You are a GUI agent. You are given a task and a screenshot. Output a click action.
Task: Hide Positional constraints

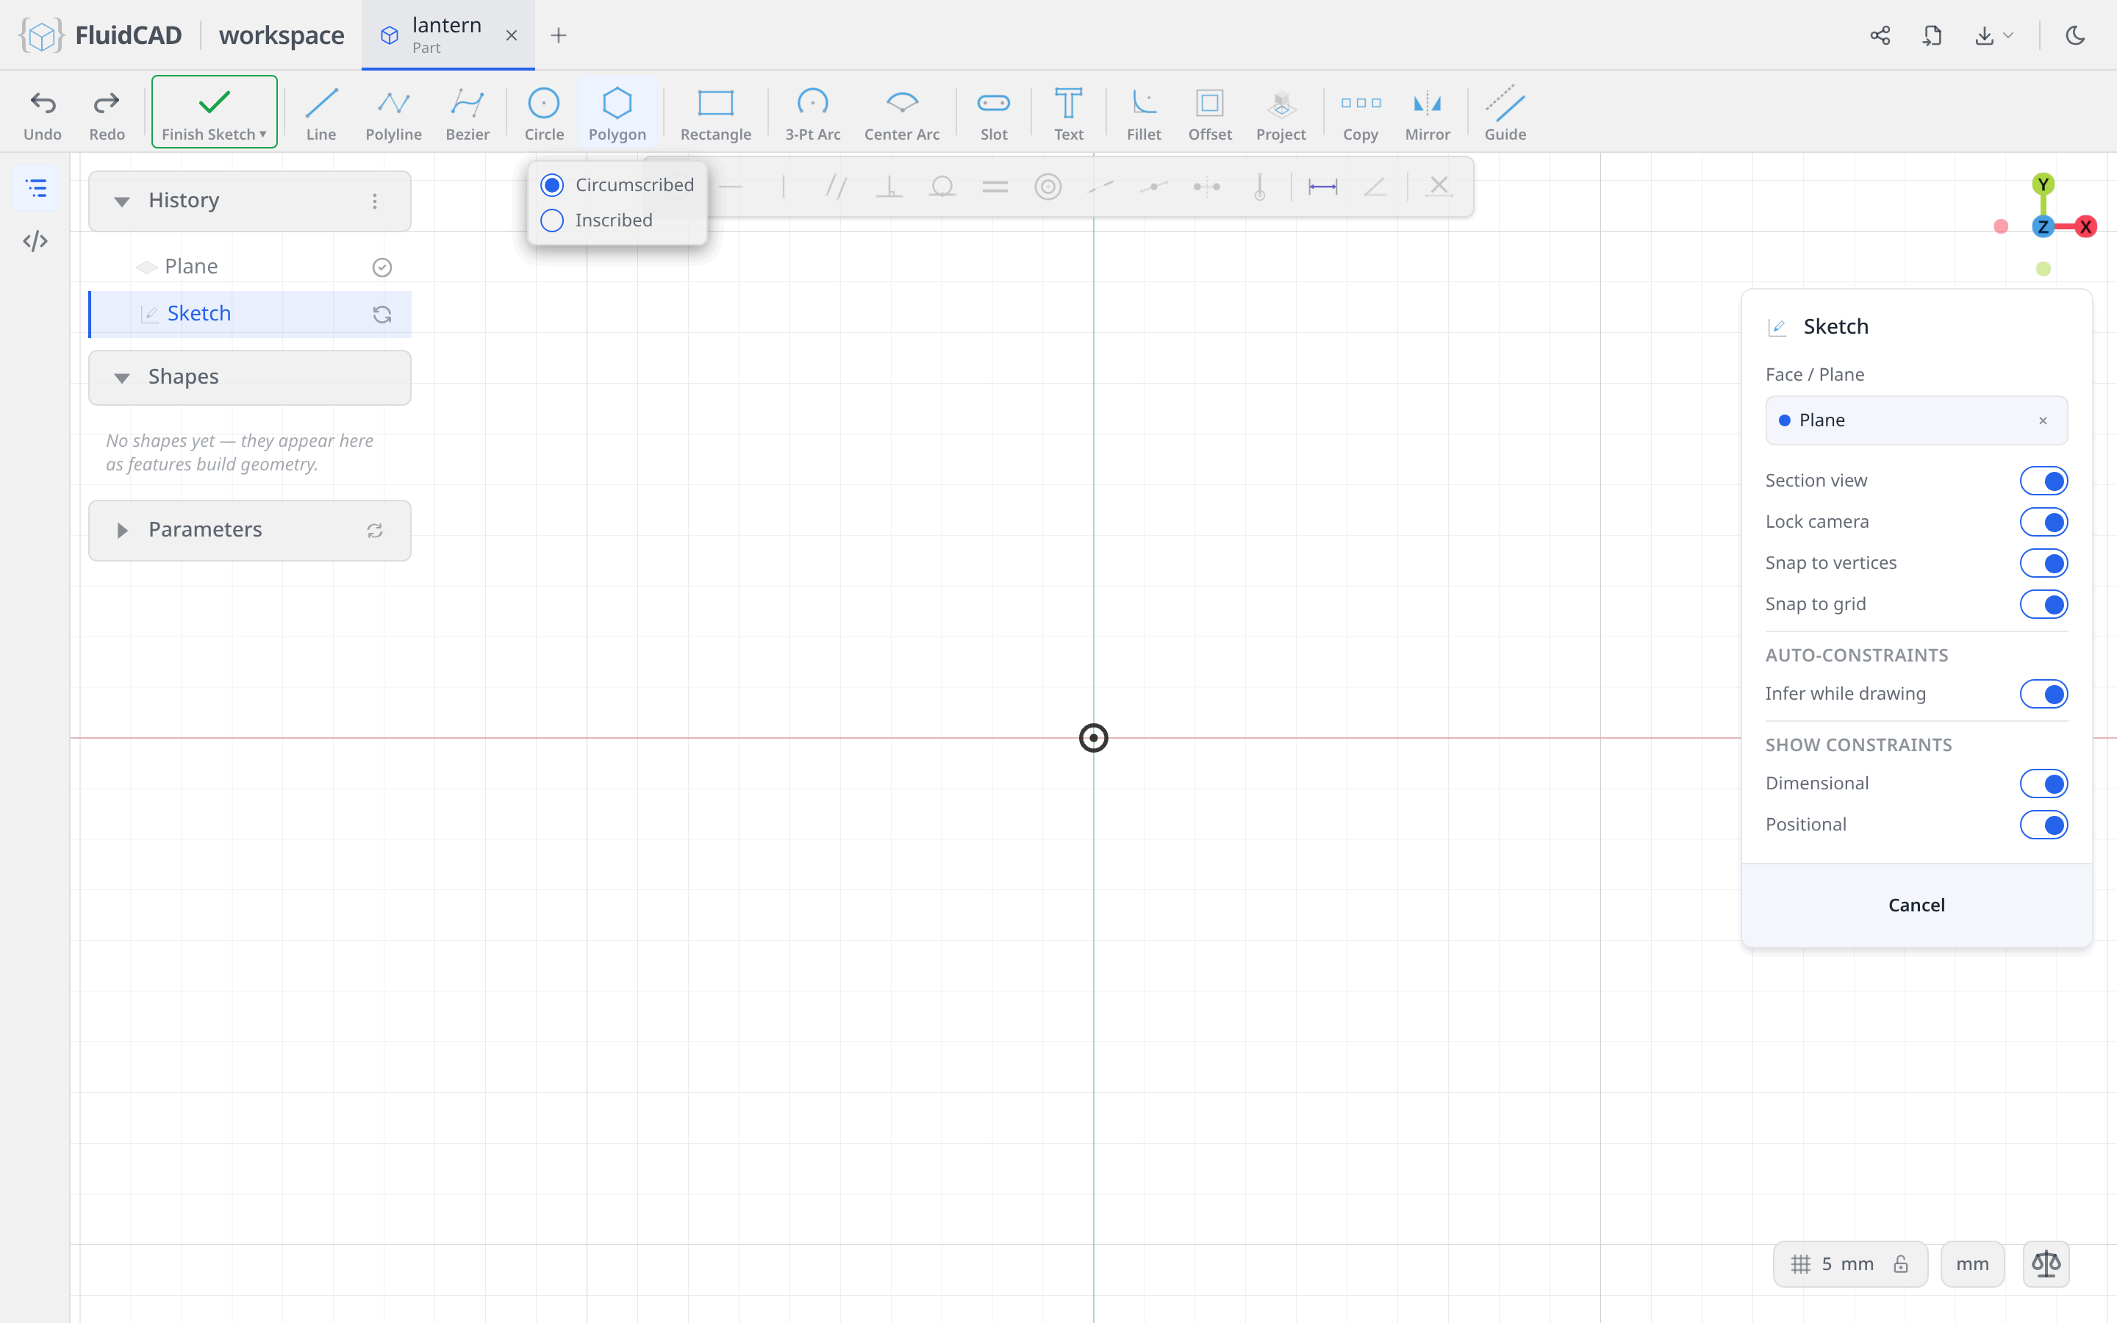coord(2043,824)
